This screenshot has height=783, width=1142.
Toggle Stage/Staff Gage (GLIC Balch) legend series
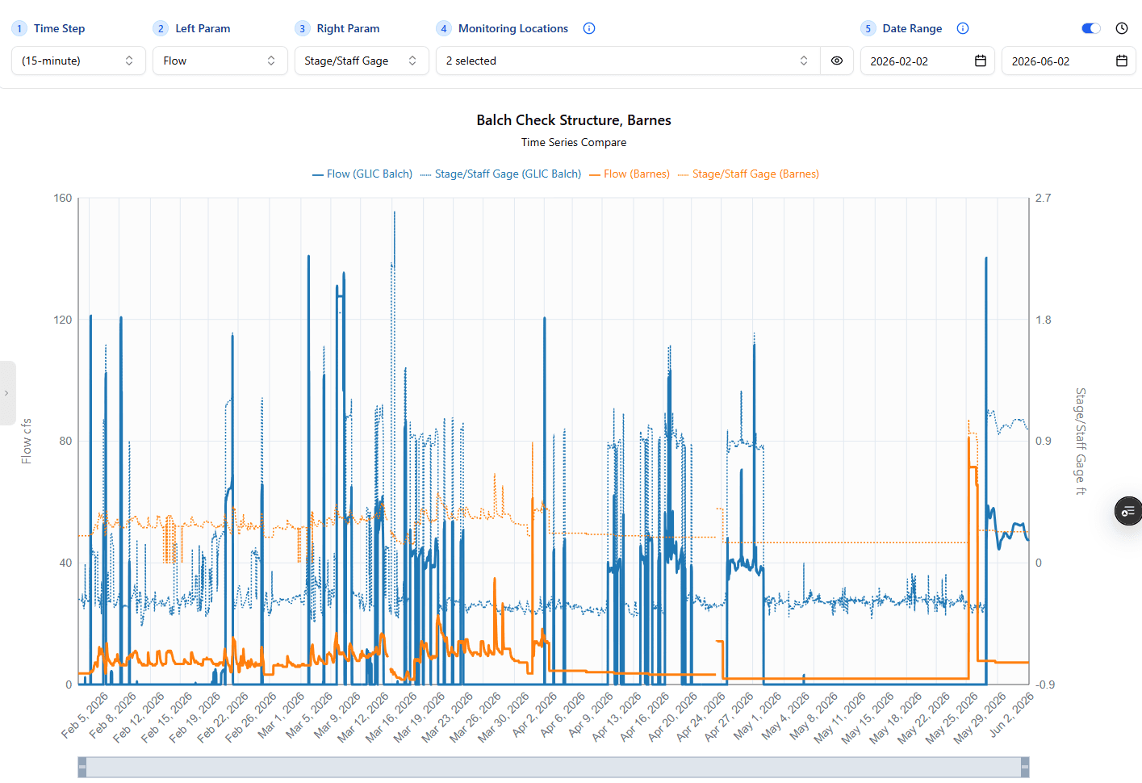(500, 174)
